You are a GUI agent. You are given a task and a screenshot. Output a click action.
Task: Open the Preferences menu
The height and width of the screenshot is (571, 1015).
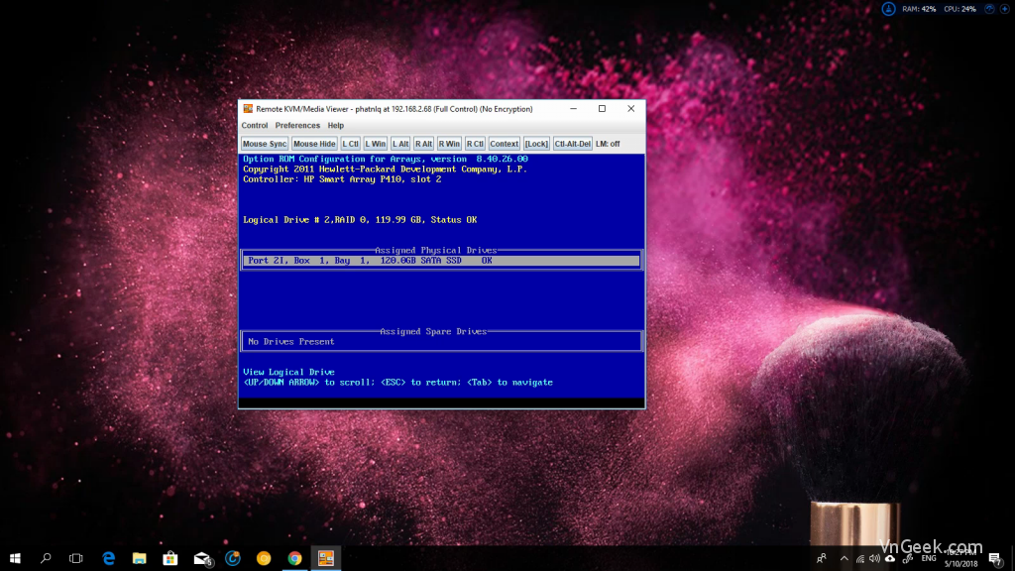297,126
